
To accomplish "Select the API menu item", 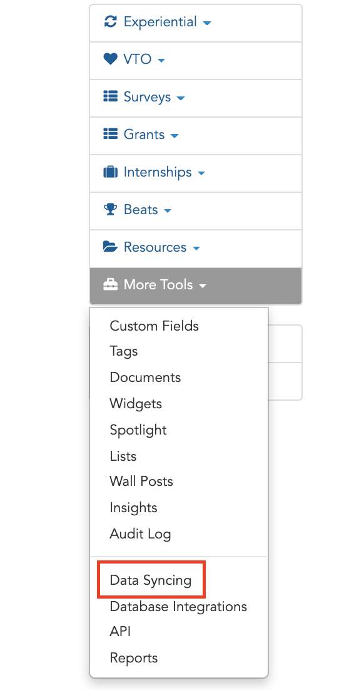I will click(x=120, y=632).
